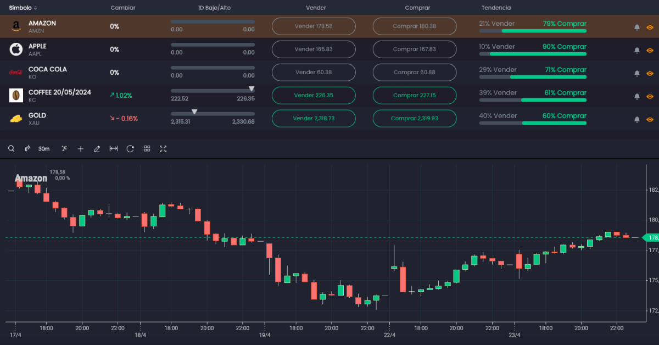
Task: Click the Coffee 1D low/high range bar
Action: tap(213, 91)
